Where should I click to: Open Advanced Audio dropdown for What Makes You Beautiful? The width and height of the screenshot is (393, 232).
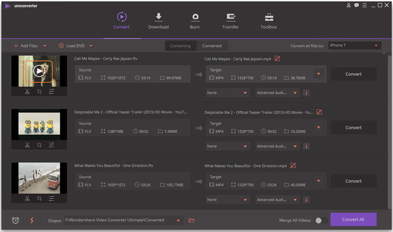277,200
